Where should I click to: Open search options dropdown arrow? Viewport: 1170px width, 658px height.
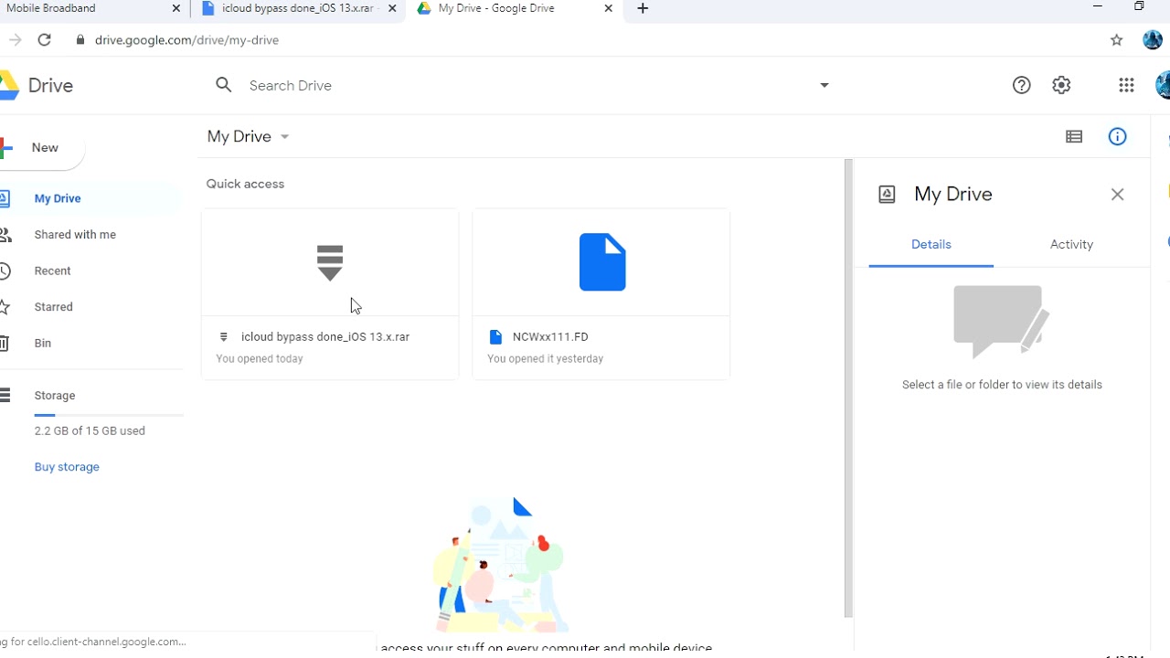pos(824,85)
